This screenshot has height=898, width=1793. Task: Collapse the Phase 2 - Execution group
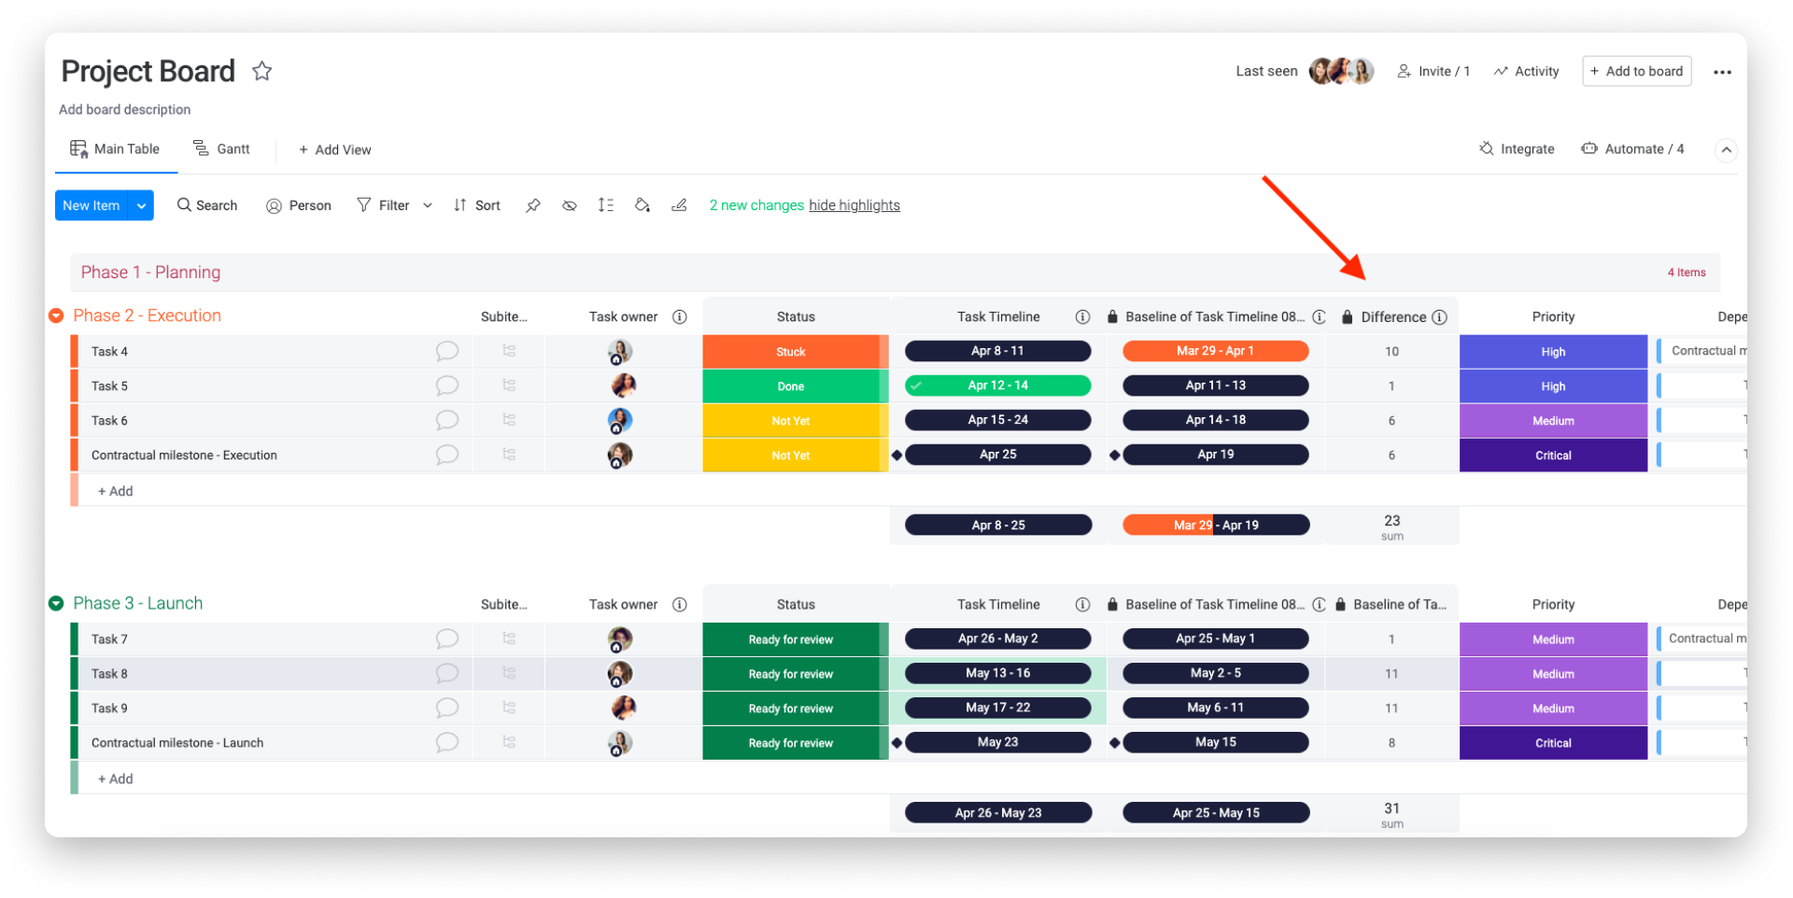point(56,316)
